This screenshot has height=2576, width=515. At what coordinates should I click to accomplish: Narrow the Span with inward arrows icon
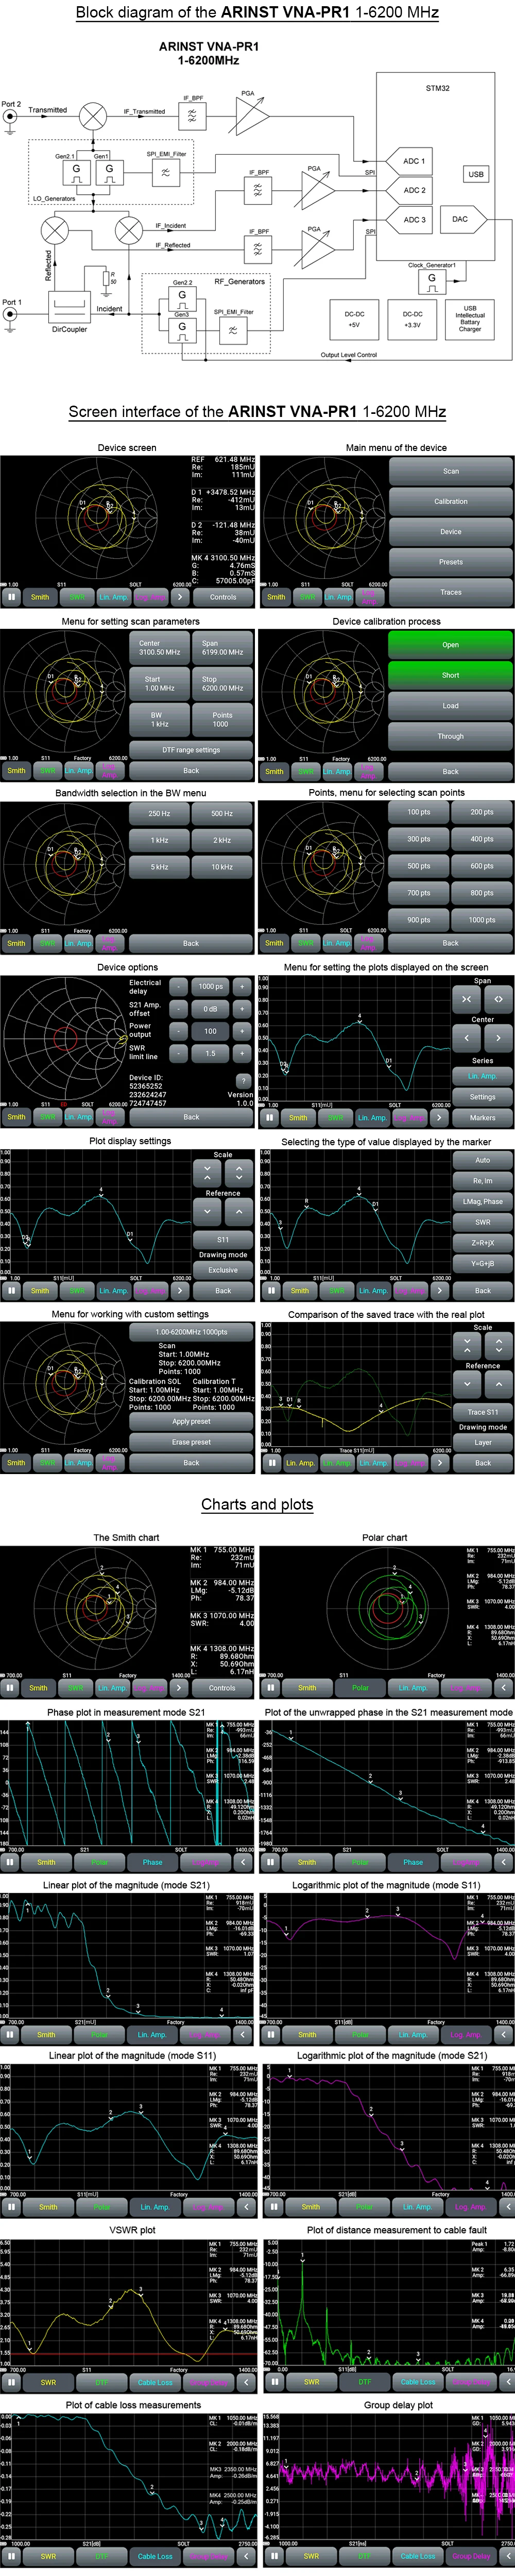pyautogui.click(x=467, y=999)
